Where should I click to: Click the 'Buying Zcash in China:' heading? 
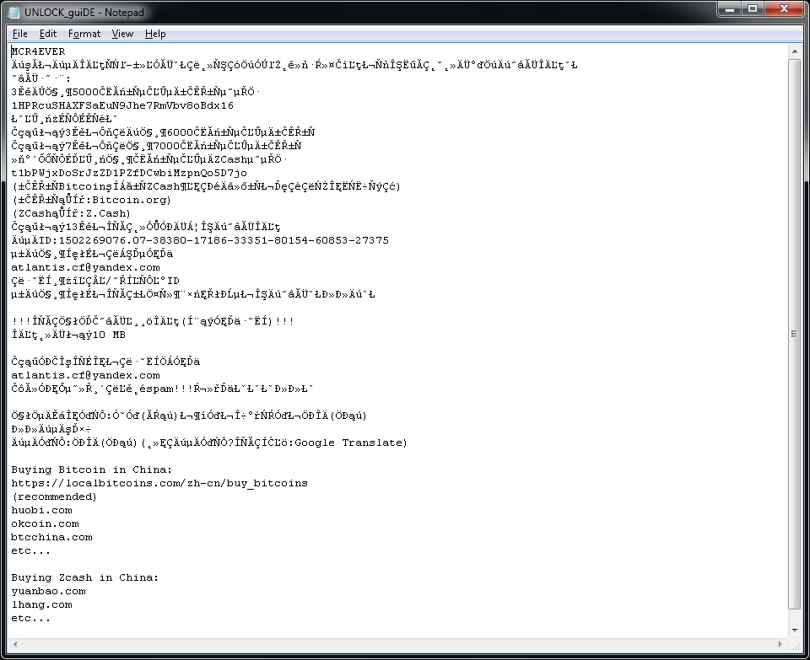(x=84, y=577)
